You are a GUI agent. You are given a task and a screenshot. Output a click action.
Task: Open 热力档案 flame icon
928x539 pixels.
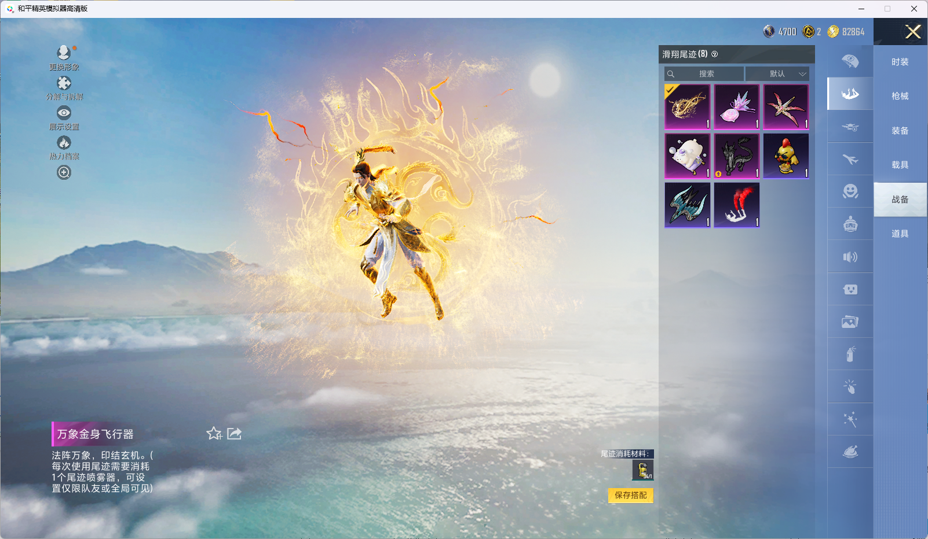(64, 143)
